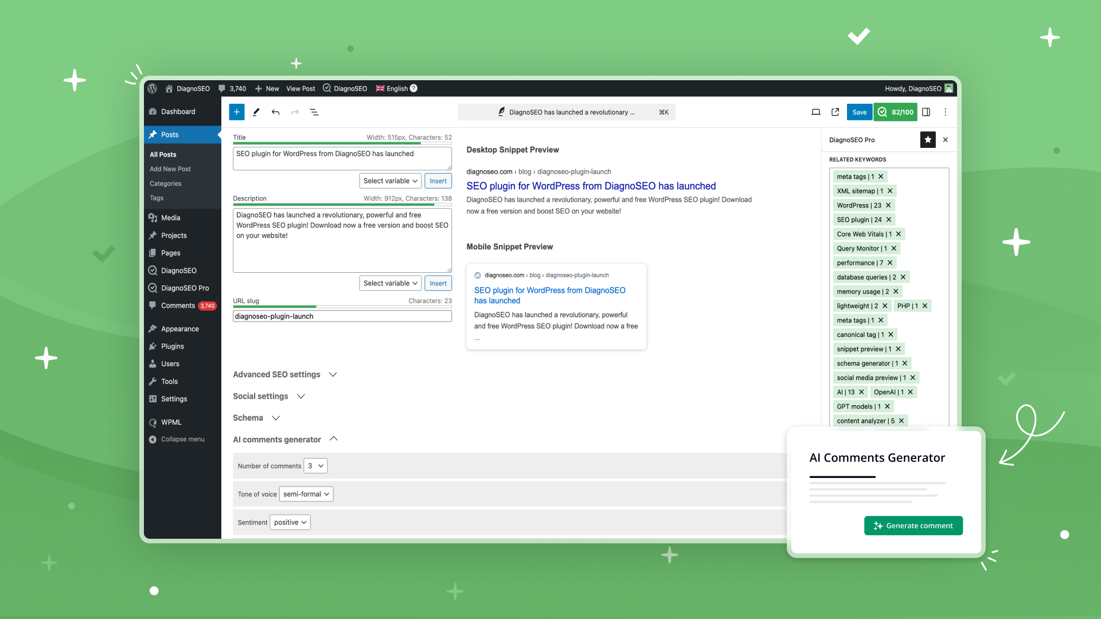Screen dimensions: 1101x619
Task: Open the Sentiment dropdown
Action: point(290,522)
